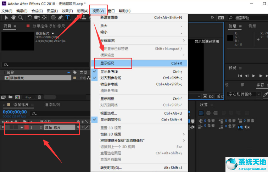Screen dimensions: 268x172
Task: Toggle the region of interest button in viewer
Action: point(205,96)
